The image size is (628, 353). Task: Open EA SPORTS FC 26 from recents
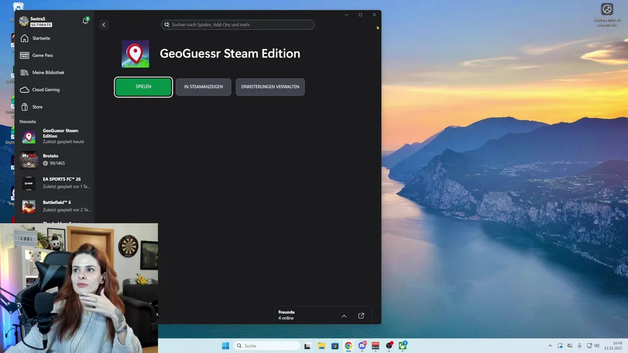pyautogui.click(x=55, y=183)
